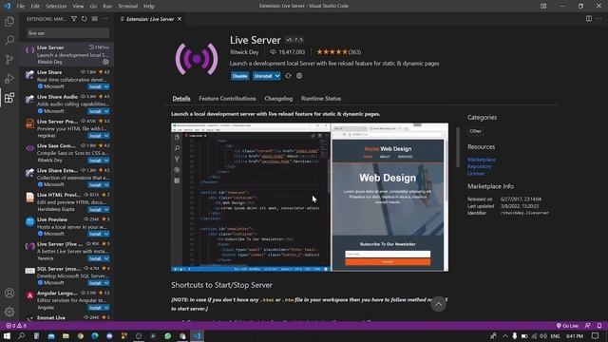
Task: Install the Angular Language Service extension
Action: pyautogui.click(x=95, y=308)
